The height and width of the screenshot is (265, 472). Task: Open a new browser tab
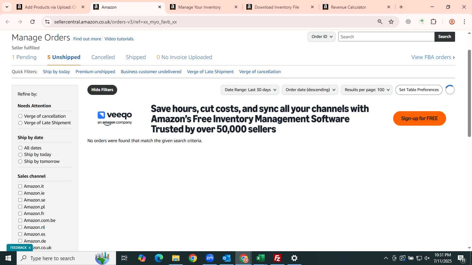tap(401, 7)
